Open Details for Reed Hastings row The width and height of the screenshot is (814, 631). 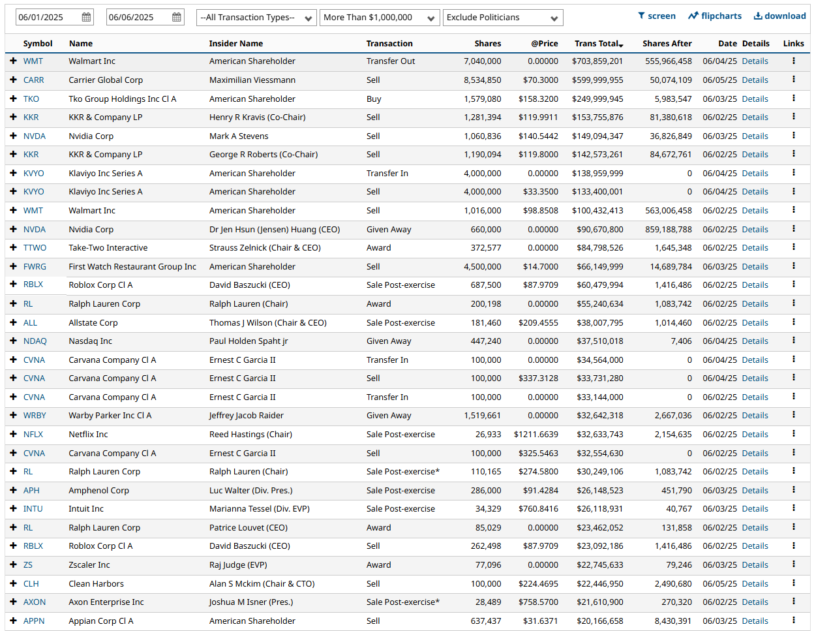pyautogui.click(x=755, y=434)
